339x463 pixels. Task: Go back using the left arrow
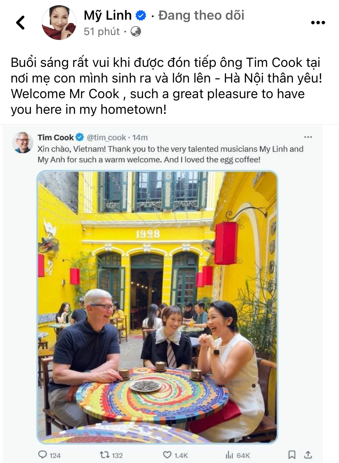(x=20, y=22)
